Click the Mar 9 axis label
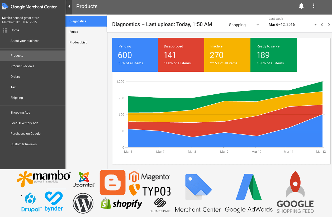 [x=224, y=152]
